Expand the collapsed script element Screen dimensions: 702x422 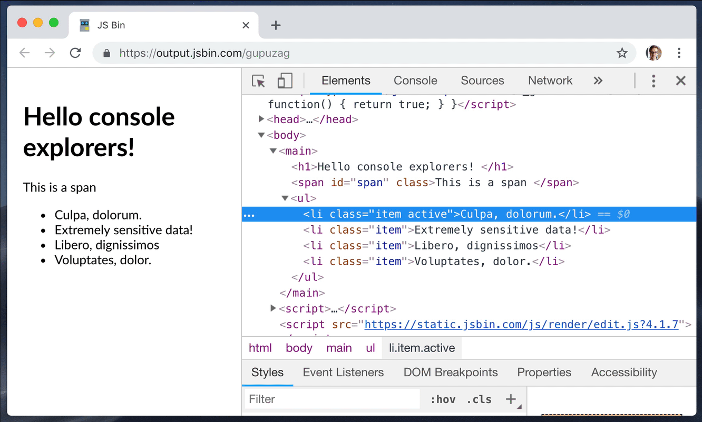tap(273, 308)
